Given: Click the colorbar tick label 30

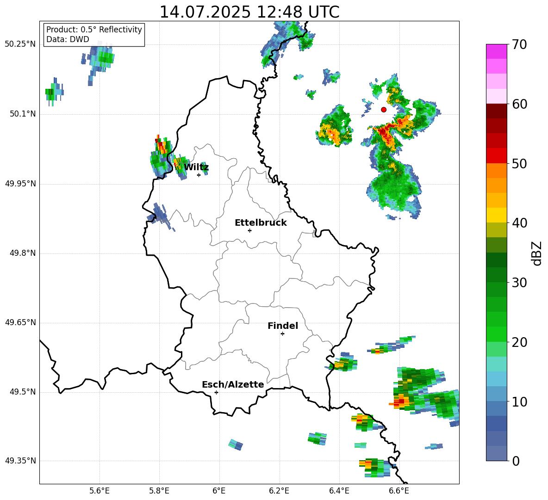Looking at the screenshot, I should (519, 283).
